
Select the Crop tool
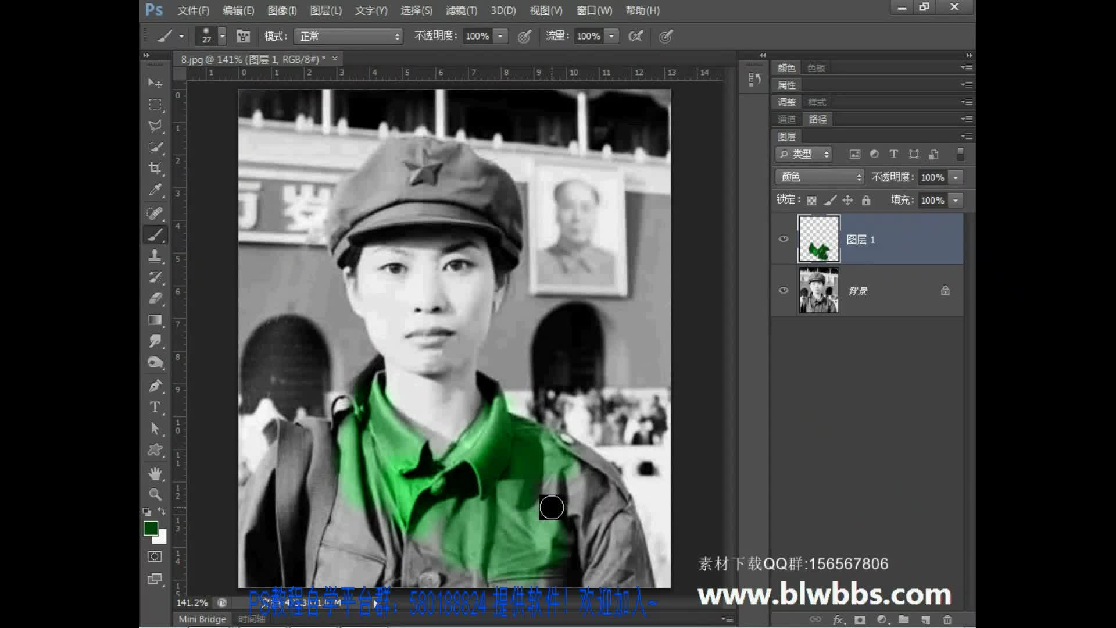[x=155, y=169]
